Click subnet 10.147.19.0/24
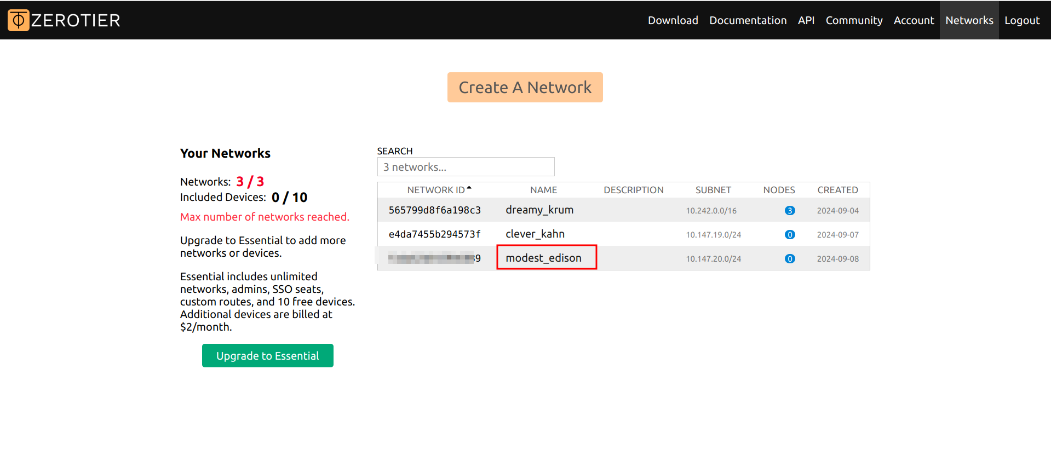 coord(713,235)
